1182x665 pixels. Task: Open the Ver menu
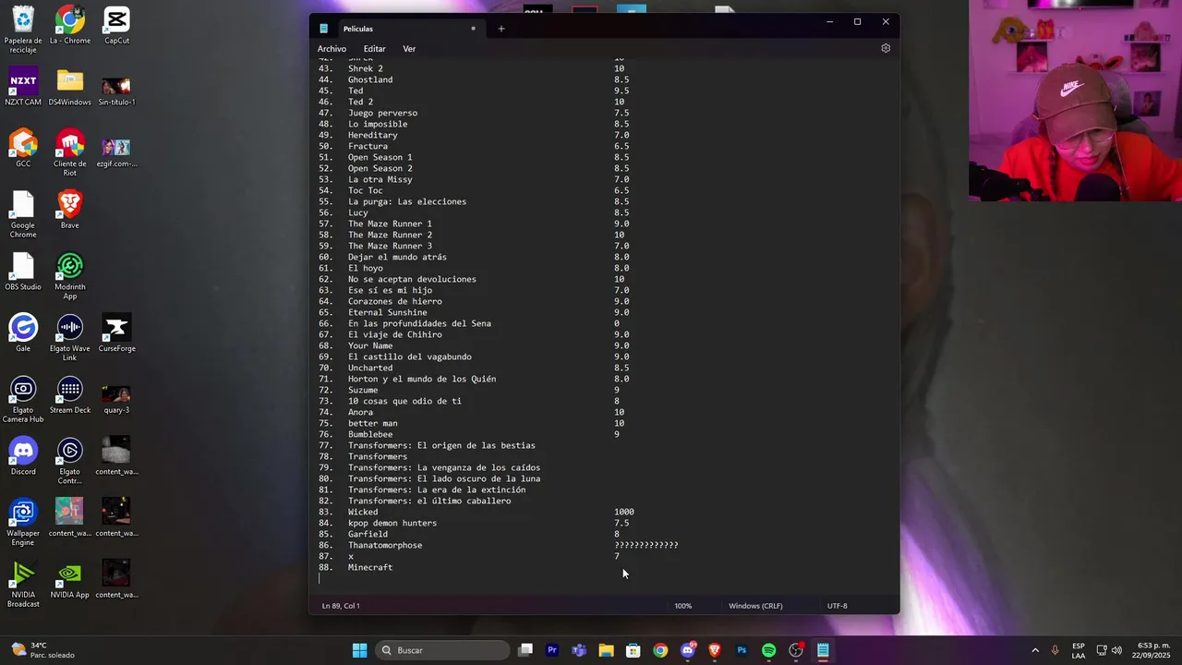click(409, 49)
